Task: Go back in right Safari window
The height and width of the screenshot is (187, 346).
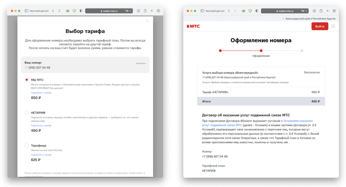Action: (x=229, y=11)
